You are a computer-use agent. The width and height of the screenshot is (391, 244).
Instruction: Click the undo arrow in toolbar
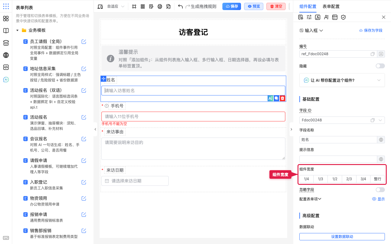tap(181, 6)
